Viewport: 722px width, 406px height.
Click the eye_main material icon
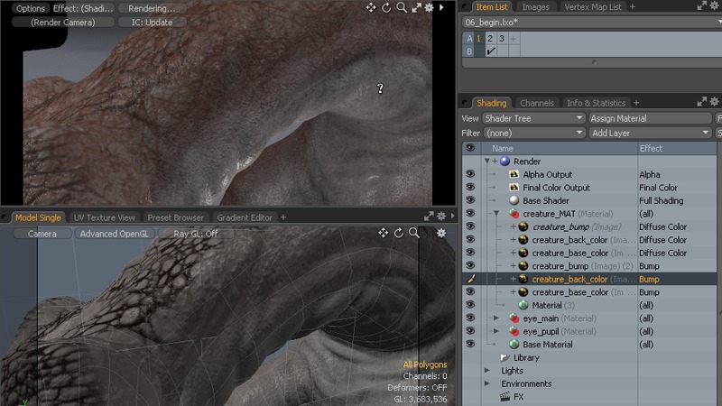(514, 318)
